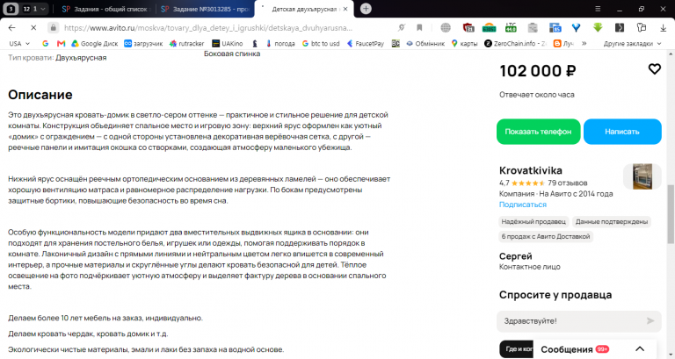The image size is (675, 359).
Task: Open the dark terminal-style extension icon
Action: coord(619,28)
